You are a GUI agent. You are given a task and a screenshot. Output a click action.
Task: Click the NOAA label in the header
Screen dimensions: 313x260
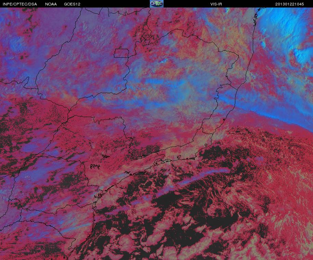click(51, 4)
